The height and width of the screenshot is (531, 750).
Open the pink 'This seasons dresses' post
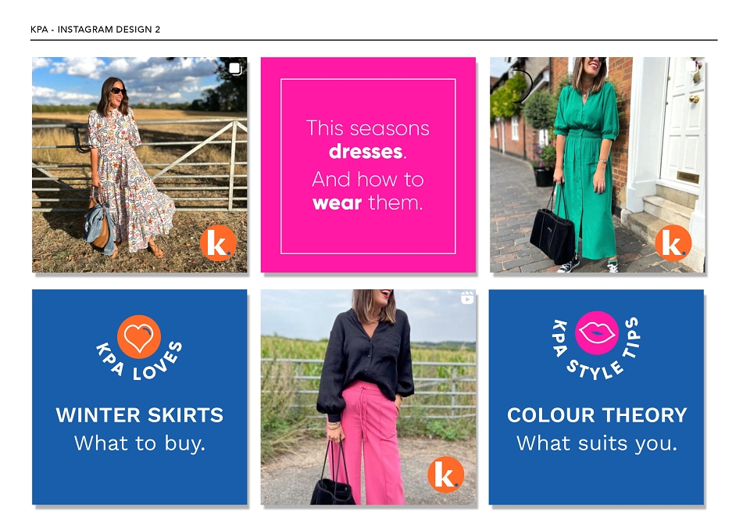tap(368, 165)
